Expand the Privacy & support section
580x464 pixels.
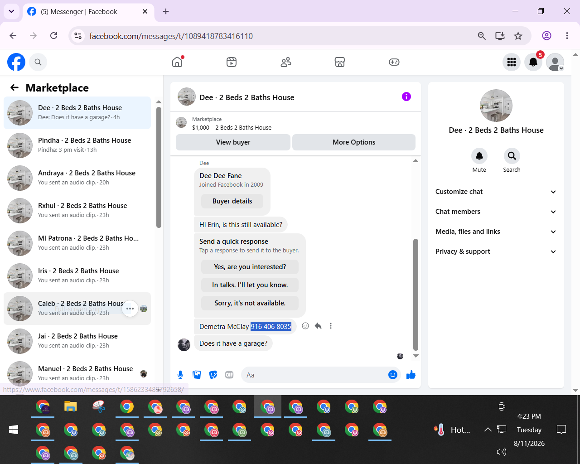pos(496,251)
